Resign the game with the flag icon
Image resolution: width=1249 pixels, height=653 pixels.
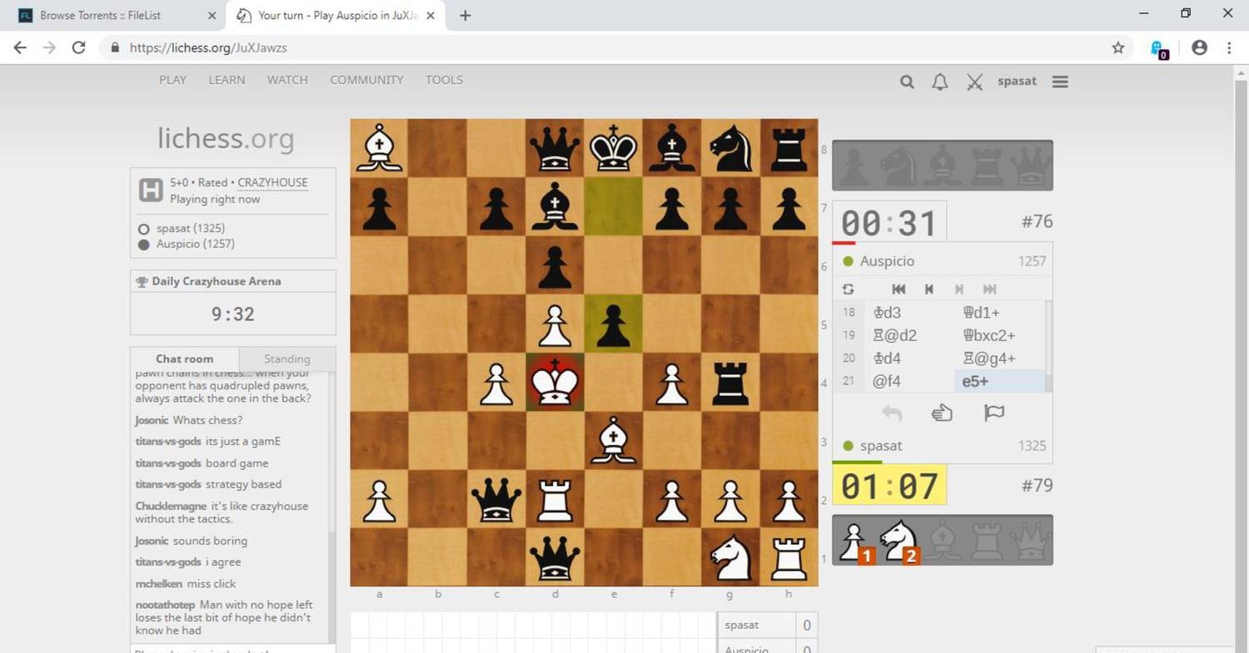point(994,413)
